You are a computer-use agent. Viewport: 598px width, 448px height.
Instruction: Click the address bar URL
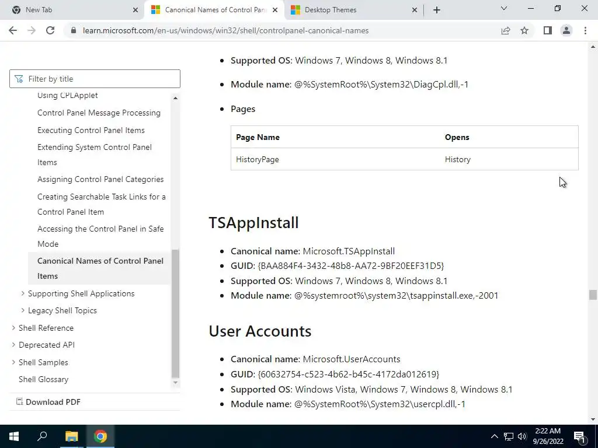pos(226,30)
